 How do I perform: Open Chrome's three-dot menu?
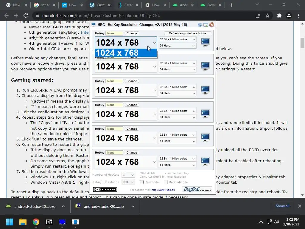298,16
